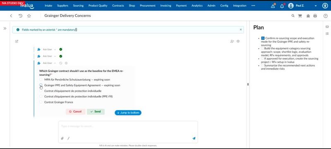Click the green Send button
Image resolution: width=331 pixels, height=149 pixels.
click(96, 112)
